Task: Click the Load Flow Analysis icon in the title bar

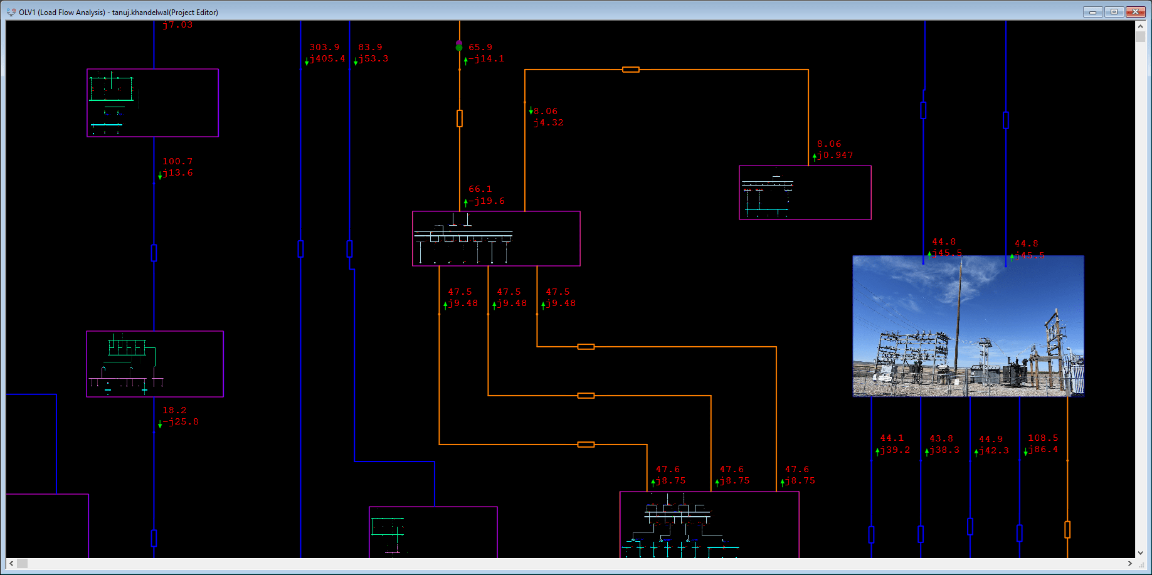Action: click(10, 11)
